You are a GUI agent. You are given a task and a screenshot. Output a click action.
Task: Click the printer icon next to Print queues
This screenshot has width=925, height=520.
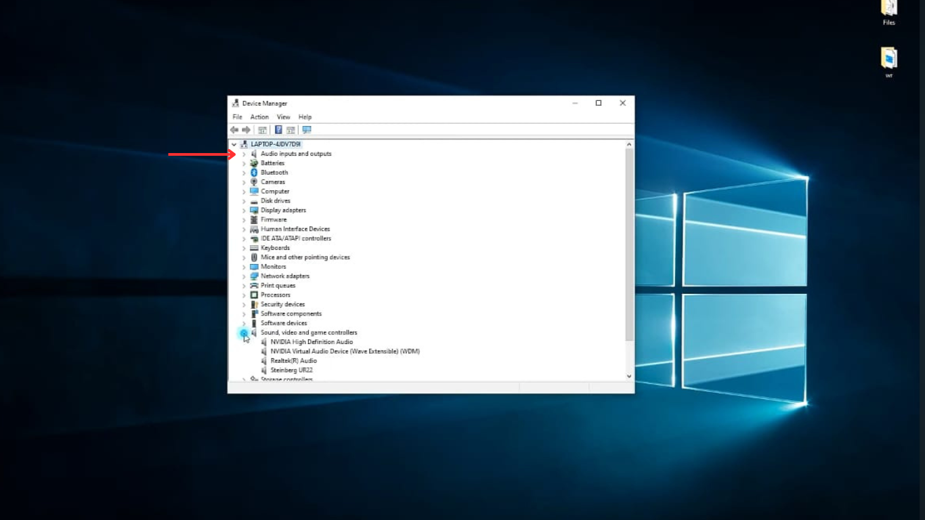(254, 286)
